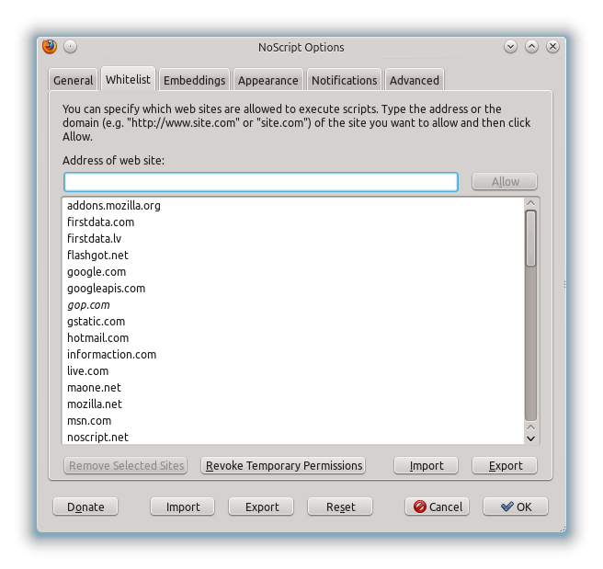This screenshot has width=603, height=569.
Task: Open the Embeddings tab
Action: (194, 80)
